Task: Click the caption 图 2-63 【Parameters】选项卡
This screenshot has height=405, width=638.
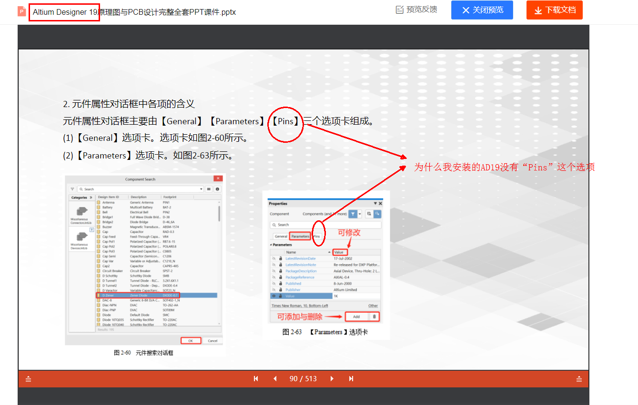Action: (x=325, y=332)
